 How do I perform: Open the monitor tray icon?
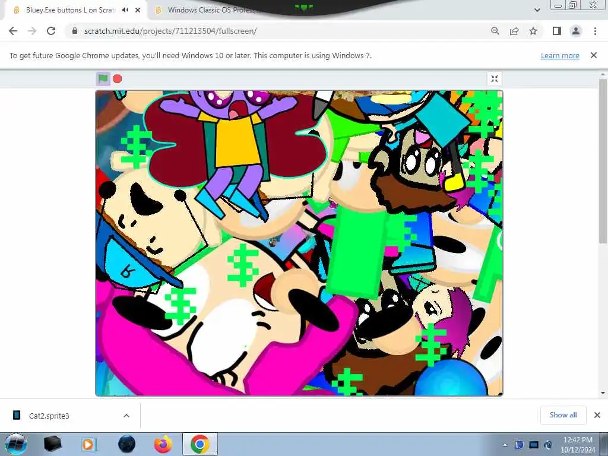534,445
